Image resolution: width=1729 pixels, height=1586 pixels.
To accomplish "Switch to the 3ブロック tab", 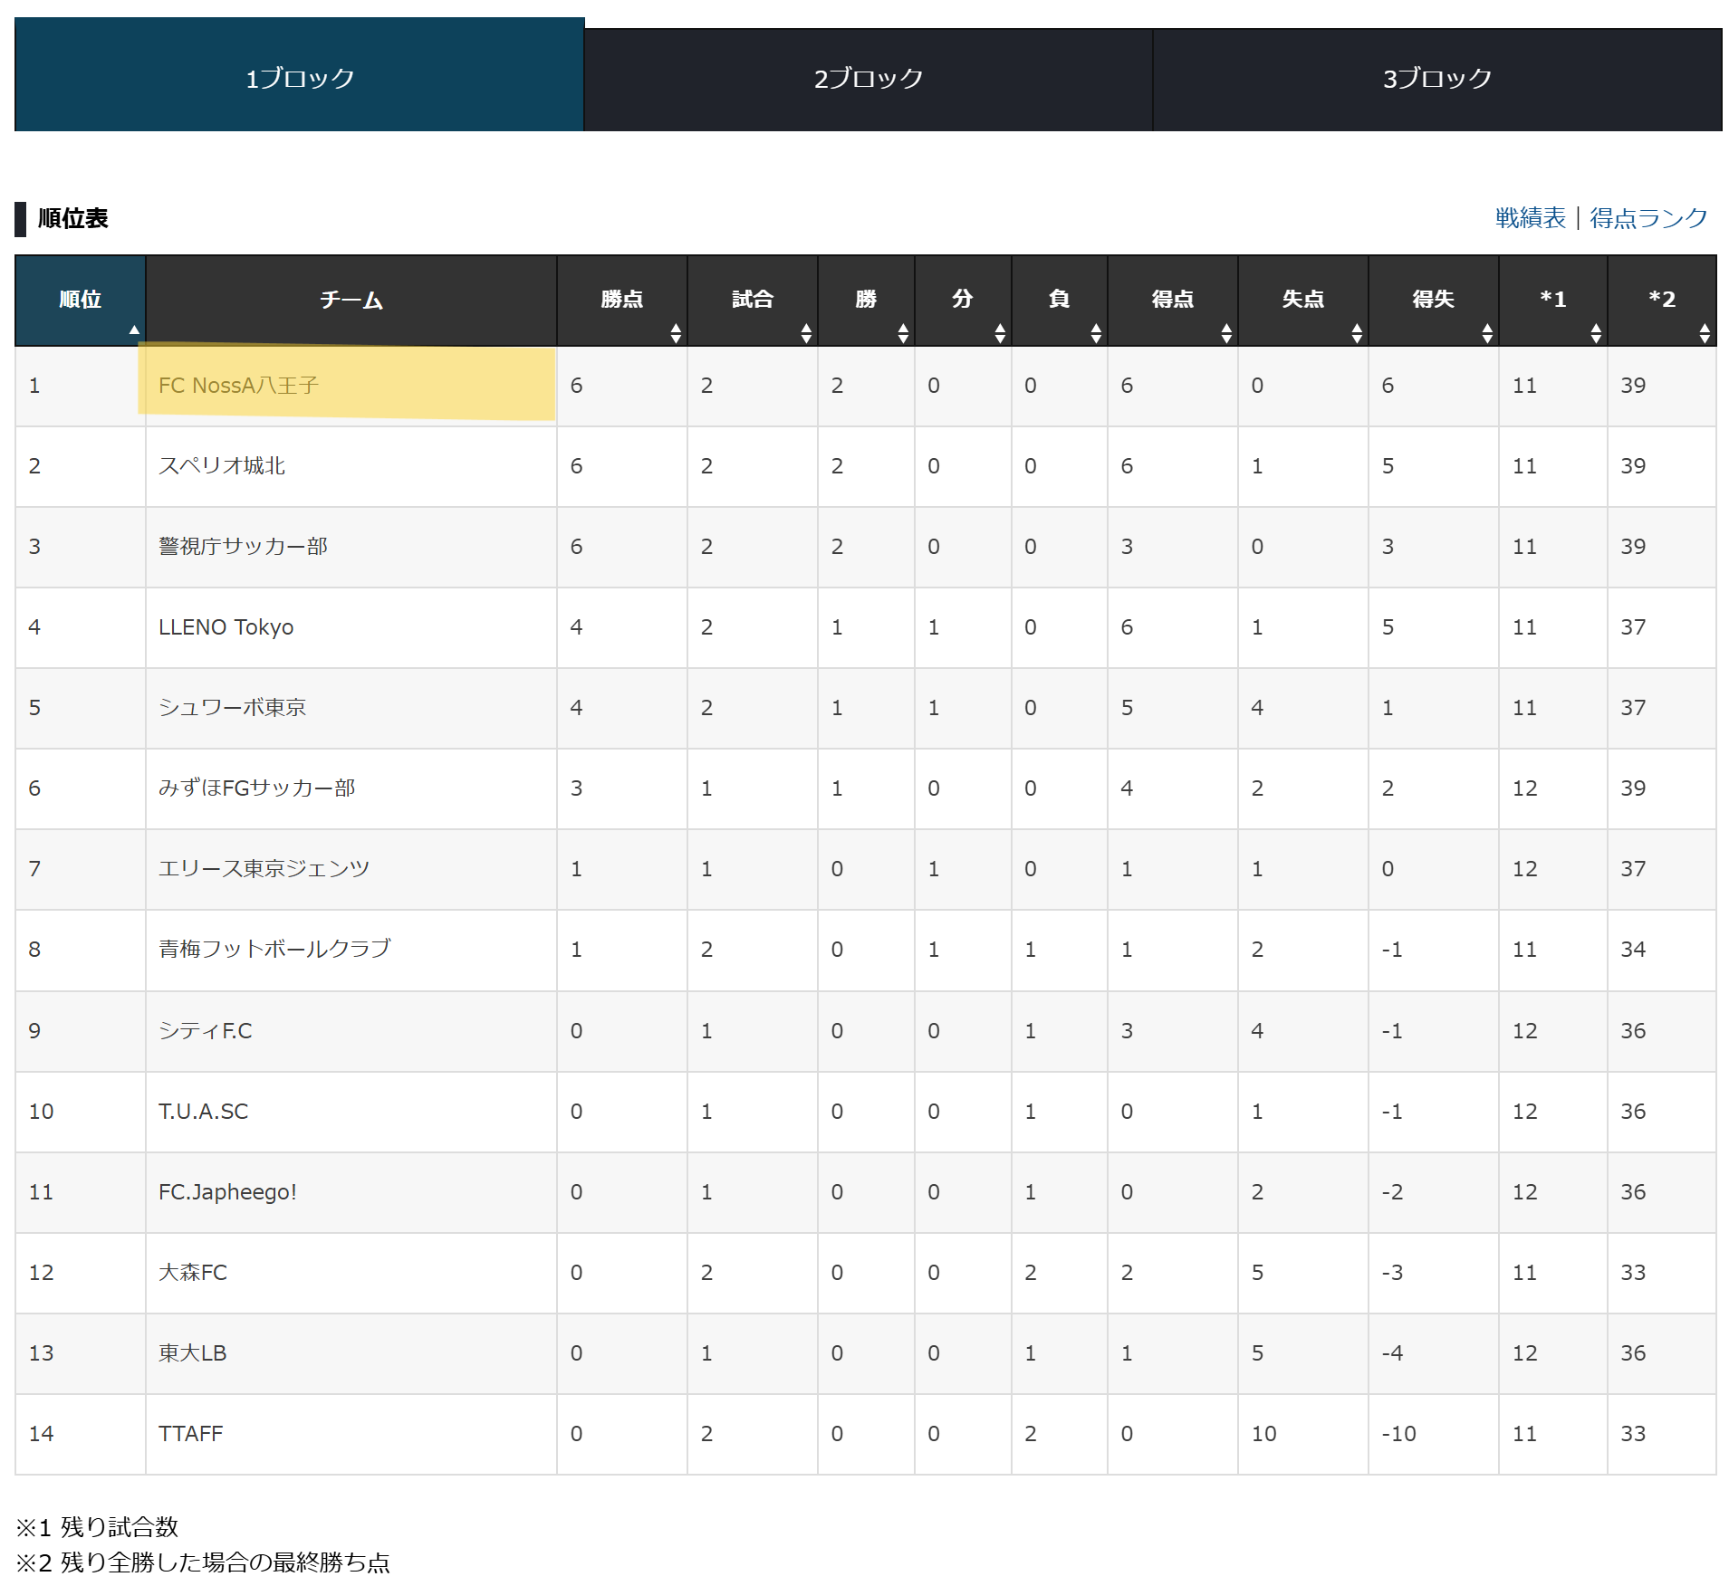I will click(x=1437, y=80).
